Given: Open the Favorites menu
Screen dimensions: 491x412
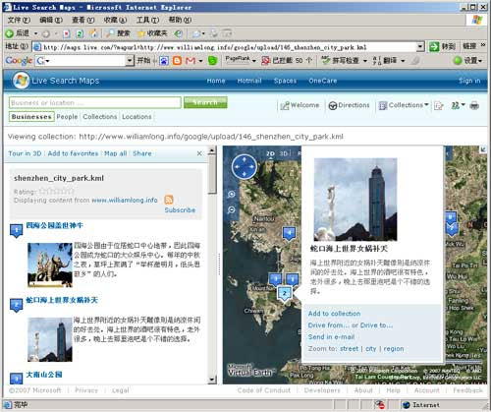Looking at the screenshot, I should 115,20.
